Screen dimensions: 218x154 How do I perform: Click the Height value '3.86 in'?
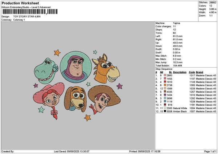tap(213, 9)
